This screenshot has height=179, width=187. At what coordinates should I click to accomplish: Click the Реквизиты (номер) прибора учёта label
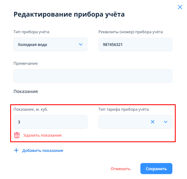(130, 32)
